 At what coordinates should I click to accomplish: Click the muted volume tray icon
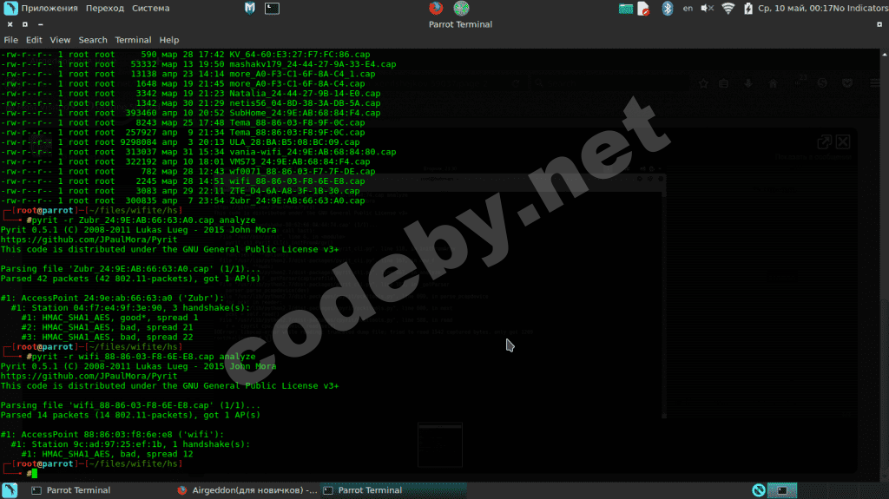click(707, 9)
